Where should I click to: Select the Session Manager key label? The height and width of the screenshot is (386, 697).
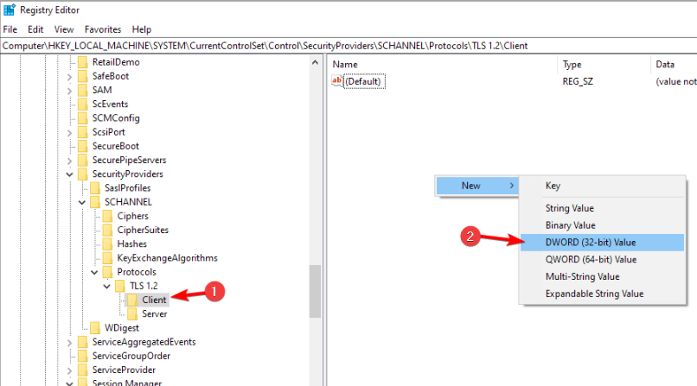click(126, 383)
